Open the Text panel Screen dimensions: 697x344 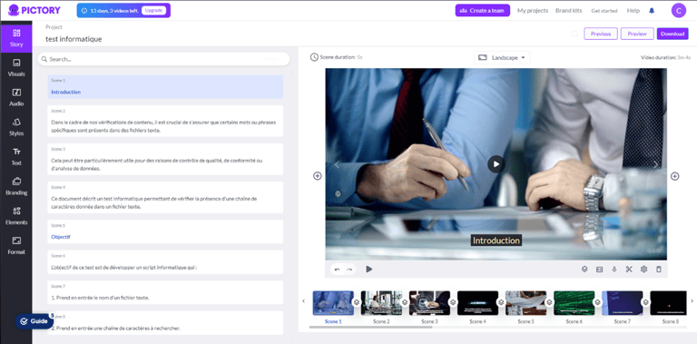16,157
